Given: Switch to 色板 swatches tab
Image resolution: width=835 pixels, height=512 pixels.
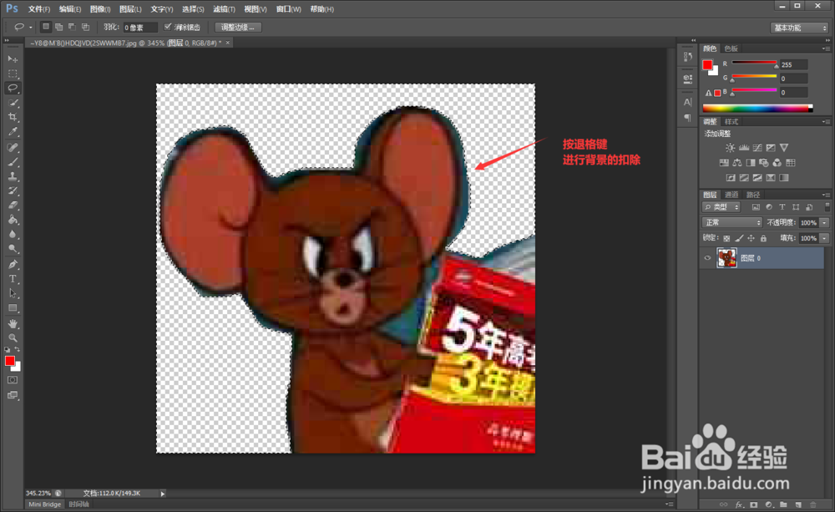Looking at the screenshot, I should pos(731,48).
